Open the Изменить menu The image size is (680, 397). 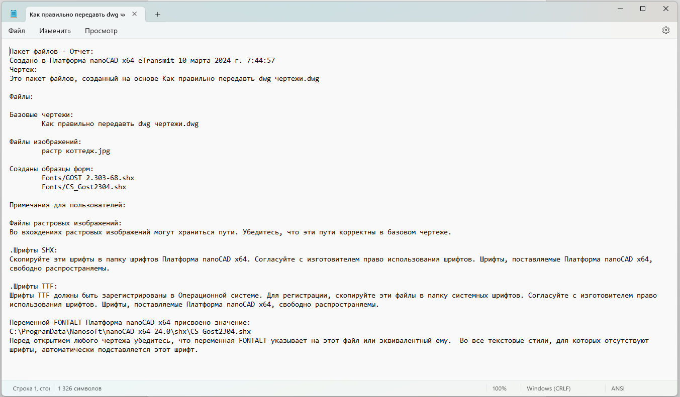[x=55, y=31]
